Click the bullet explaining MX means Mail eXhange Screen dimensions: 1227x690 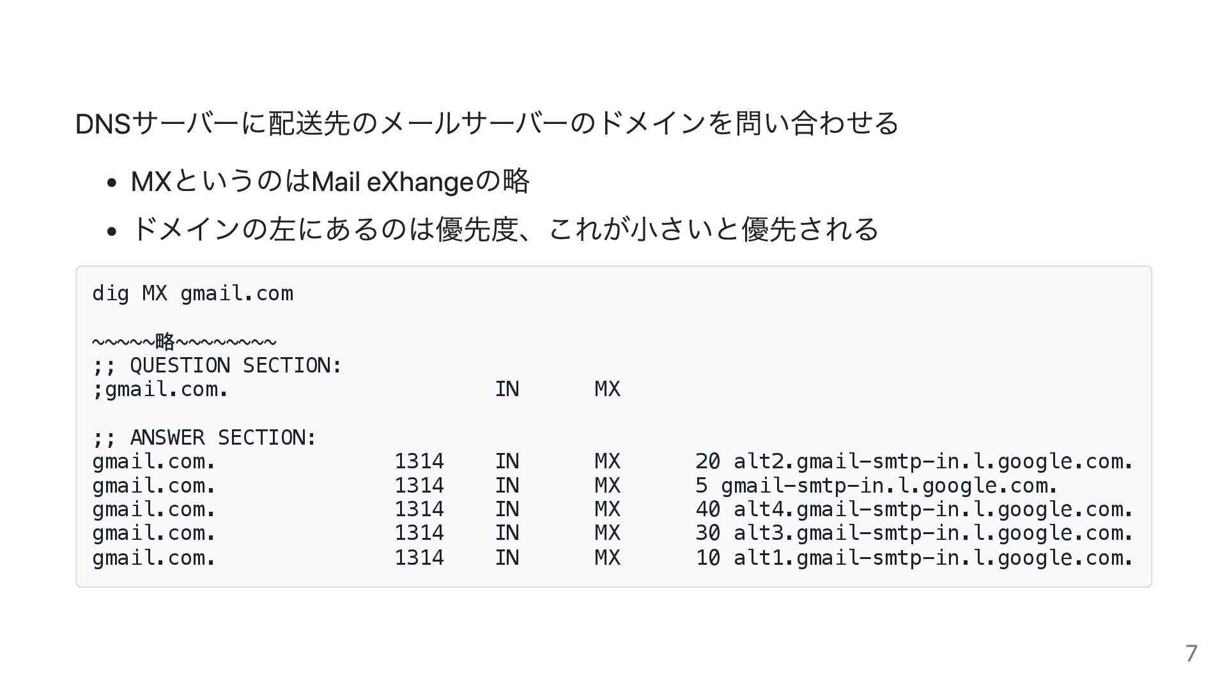[330, 182]
